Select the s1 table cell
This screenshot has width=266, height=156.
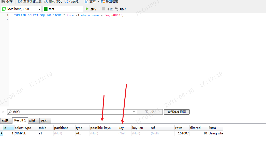tap(46, 133)
